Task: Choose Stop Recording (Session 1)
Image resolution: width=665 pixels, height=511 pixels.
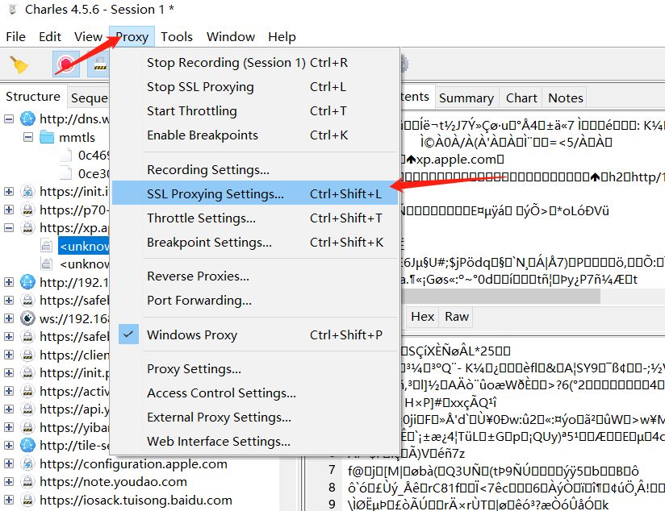Action: coord(254,63)
